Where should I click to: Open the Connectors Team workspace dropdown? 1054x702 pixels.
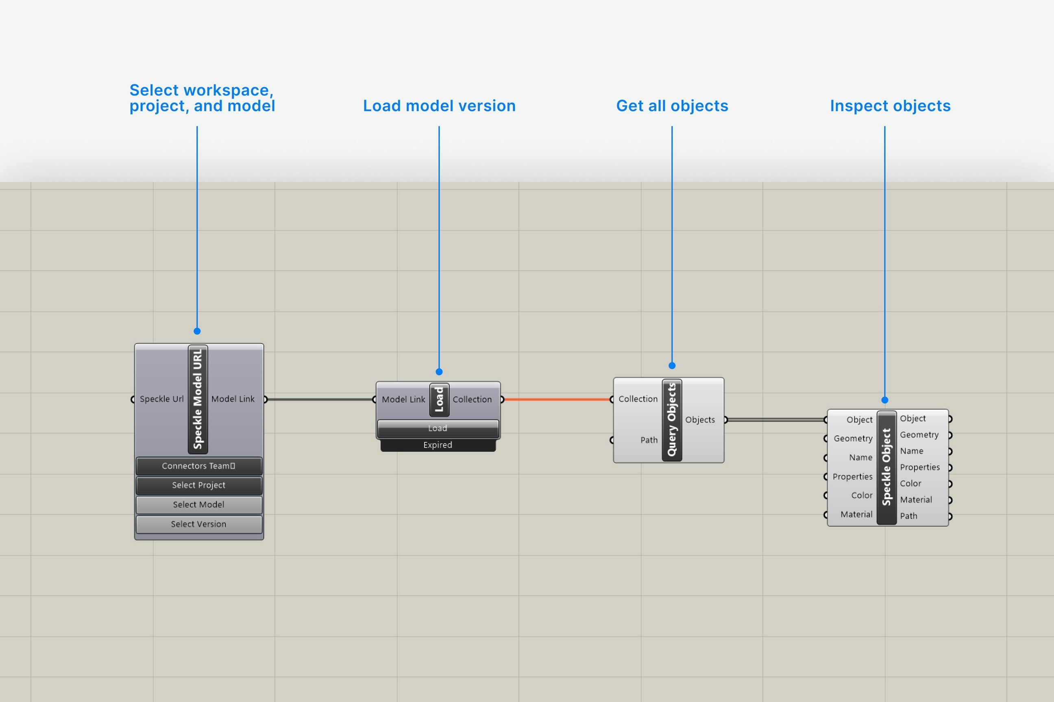[x=199, y=466]
